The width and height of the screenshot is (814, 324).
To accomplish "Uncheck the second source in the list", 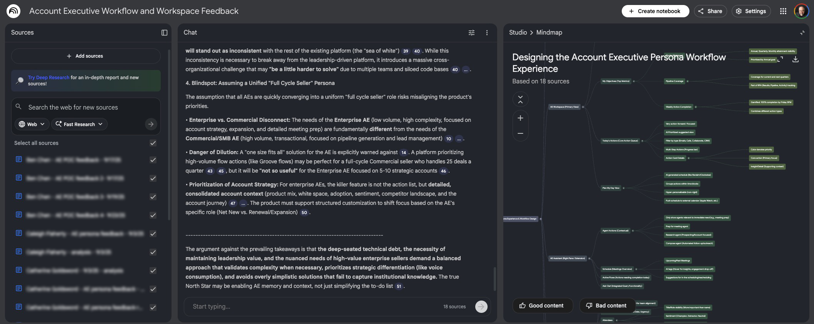I will 153,178.
